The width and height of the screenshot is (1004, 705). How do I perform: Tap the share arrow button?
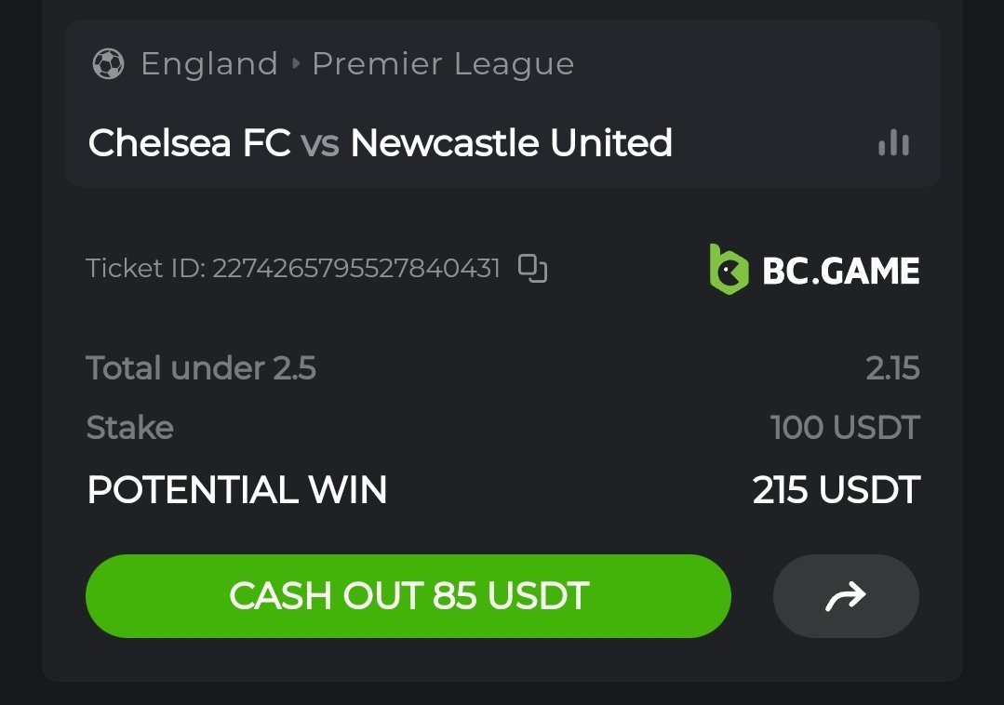(x=846, y=596)
